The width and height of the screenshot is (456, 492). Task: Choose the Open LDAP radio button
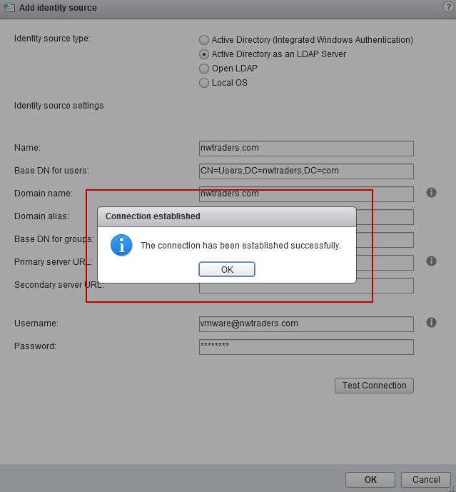(205, 69)
